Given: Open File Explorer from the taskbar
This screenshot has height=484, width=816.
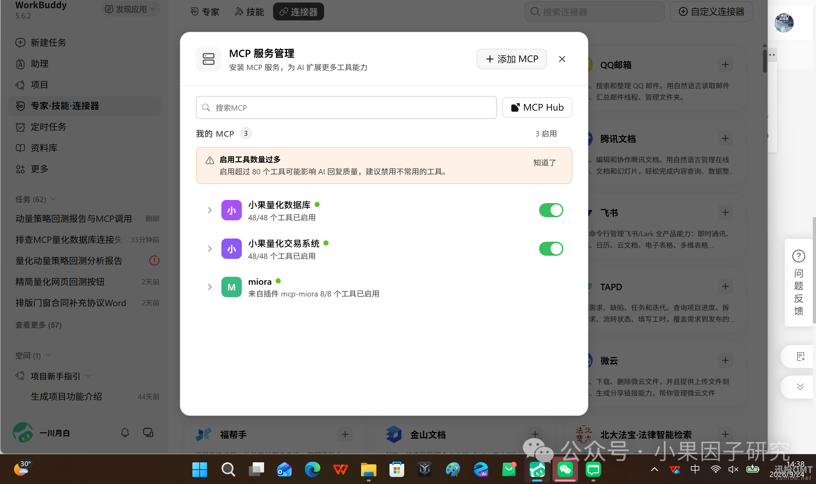Looking at the screenshot, I should point(368,470).
